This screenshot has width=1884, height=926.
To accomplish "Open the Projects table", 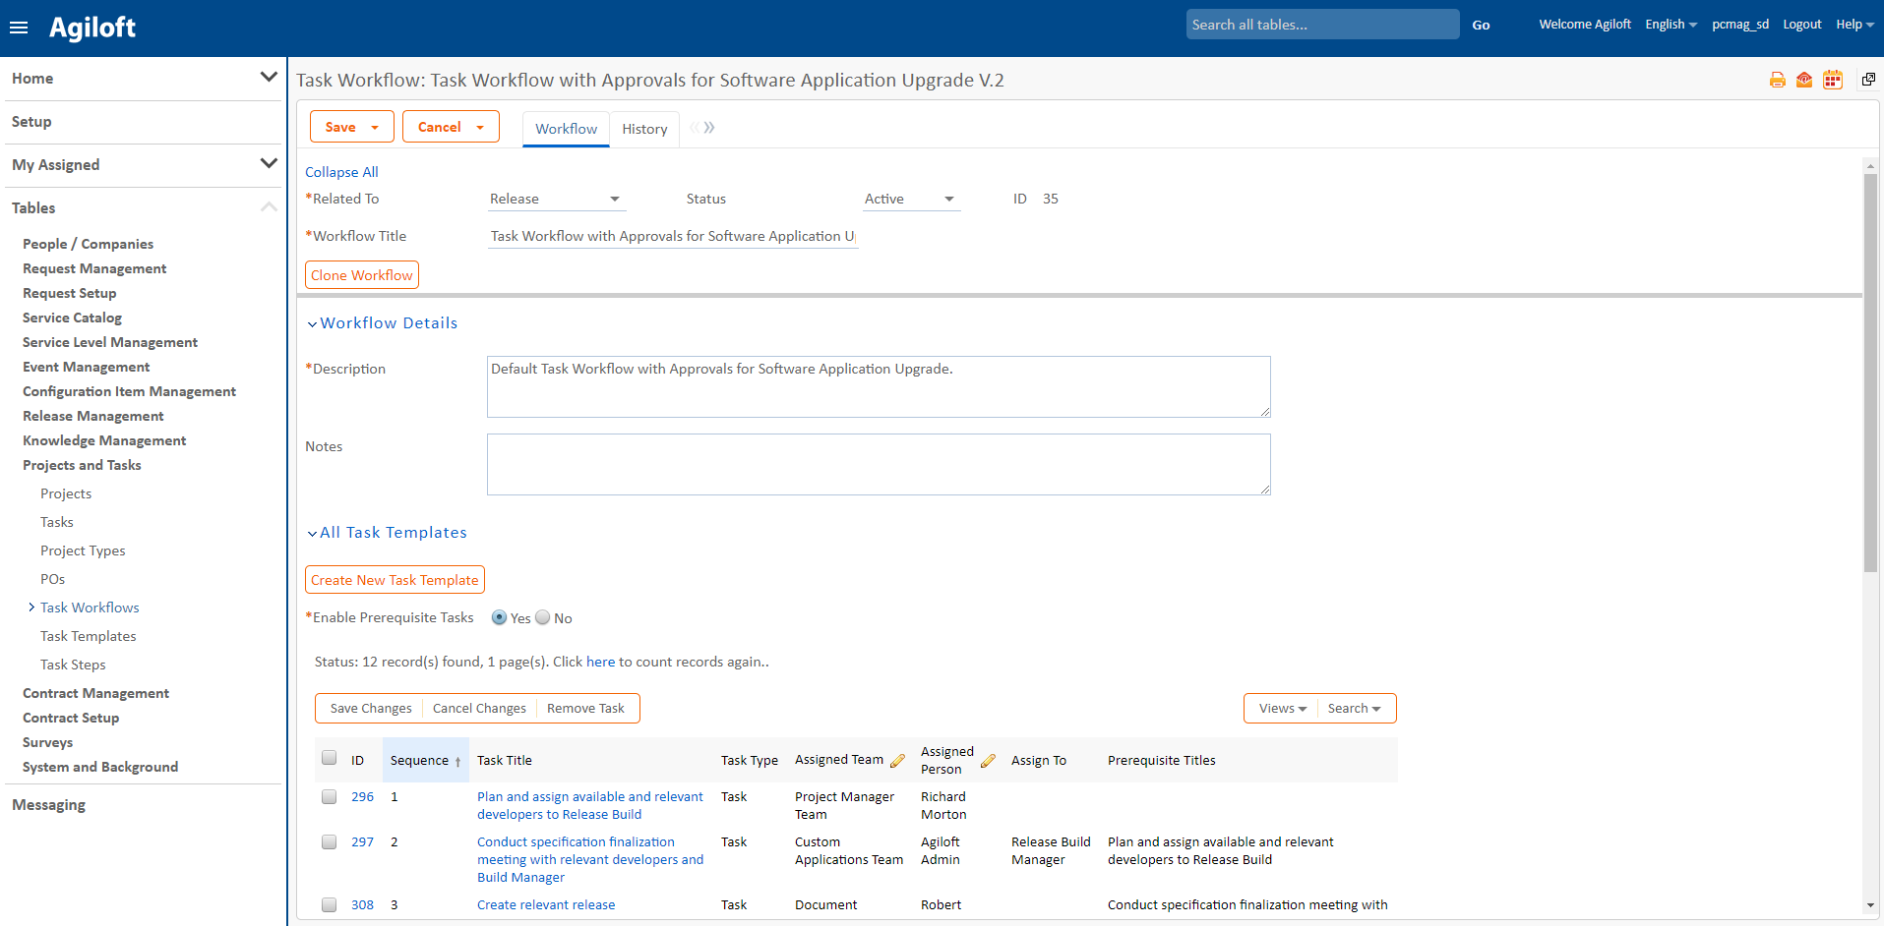I will pos(66,493).
